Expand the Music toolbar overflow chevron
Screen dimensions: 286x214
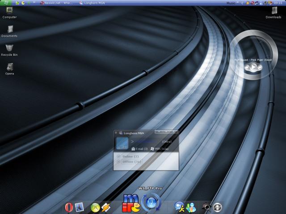(x=238, y=2)
